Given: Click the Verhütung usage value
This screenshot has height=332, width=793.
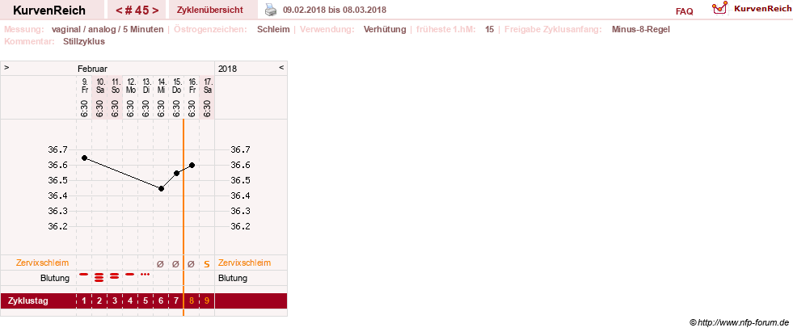Looking at the screenshot, I should coord(385,29).
